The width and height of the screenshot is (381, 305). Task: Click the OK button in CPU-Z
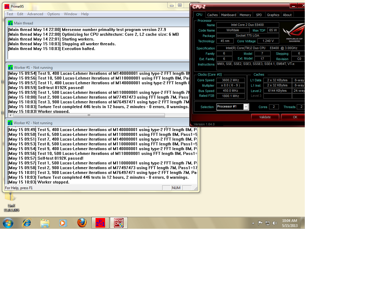[x=293, y=117]
